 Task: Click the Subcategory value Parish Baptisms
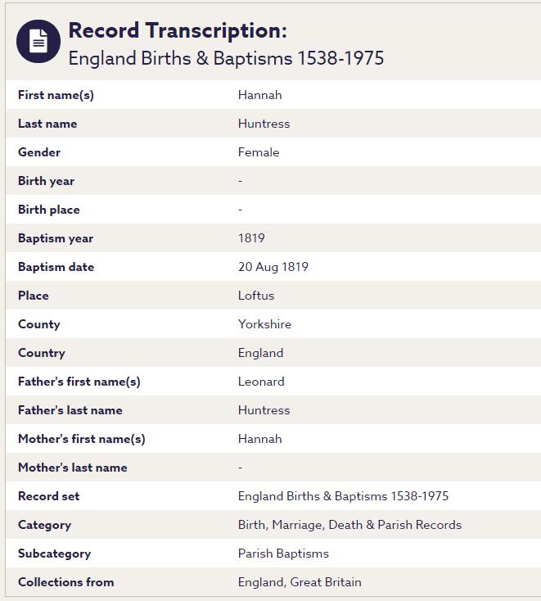(x=283, y=554)
